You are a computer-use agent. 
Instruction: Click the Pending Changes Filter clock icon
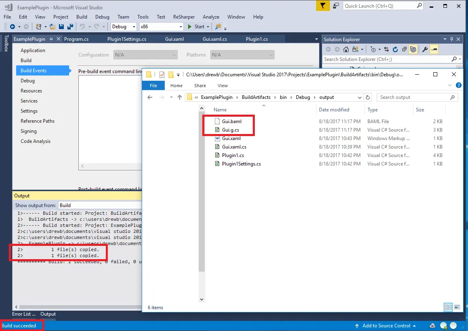click(x=373, y=49)
